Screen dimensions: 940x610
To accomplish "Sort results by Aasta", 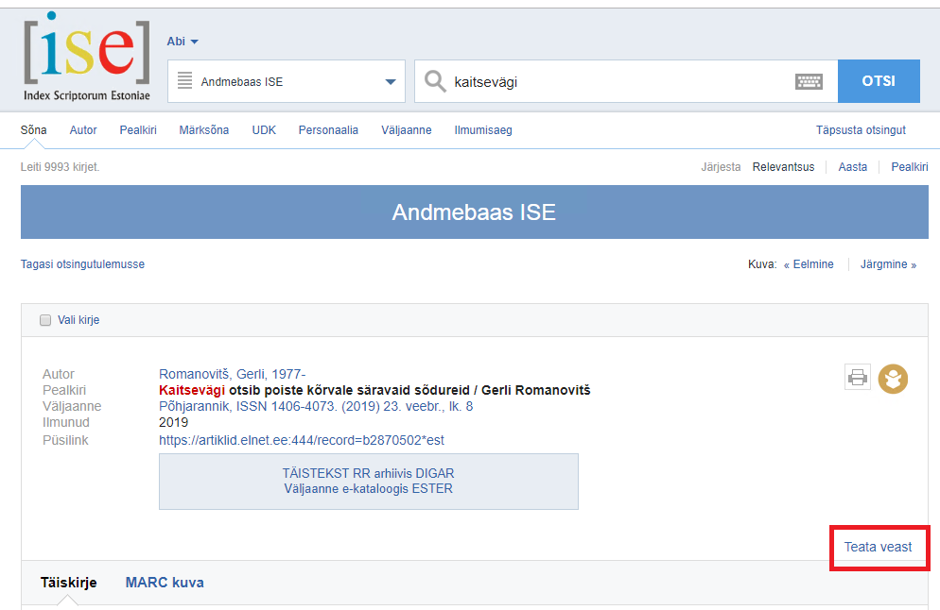I will pyautogui.click(x=852, y=167).
